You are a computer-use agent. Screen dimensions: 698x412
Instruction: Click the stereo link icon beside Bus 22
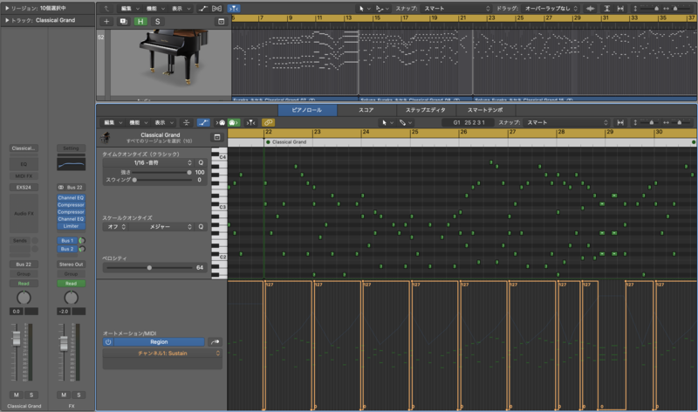[61, 188]
